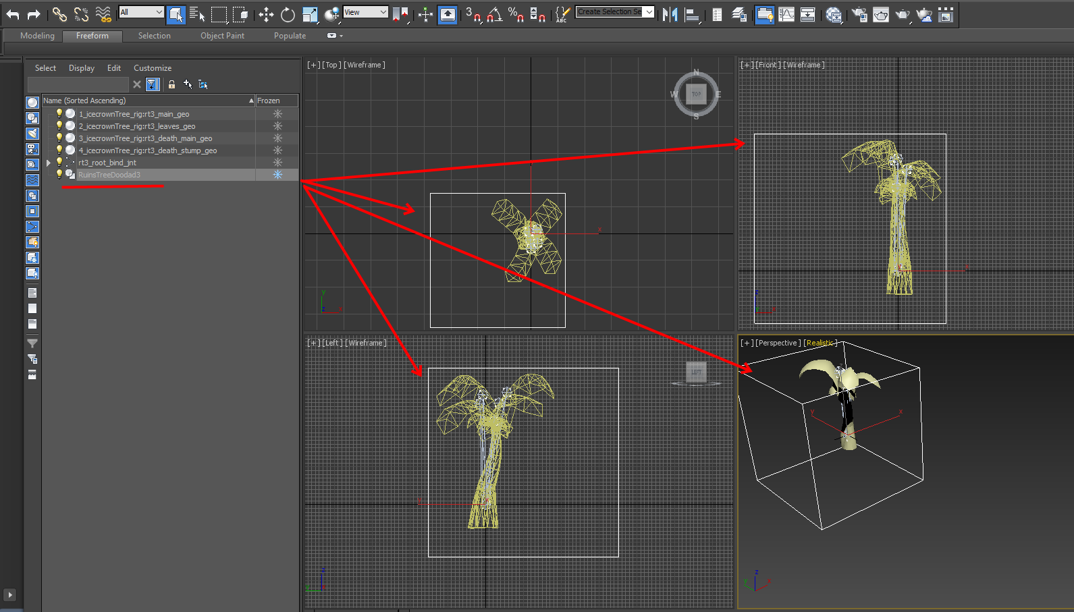Toggle frozen state of rt3_root_bind_jnt
The image size is (1074, 612).
tap(277, 163)
